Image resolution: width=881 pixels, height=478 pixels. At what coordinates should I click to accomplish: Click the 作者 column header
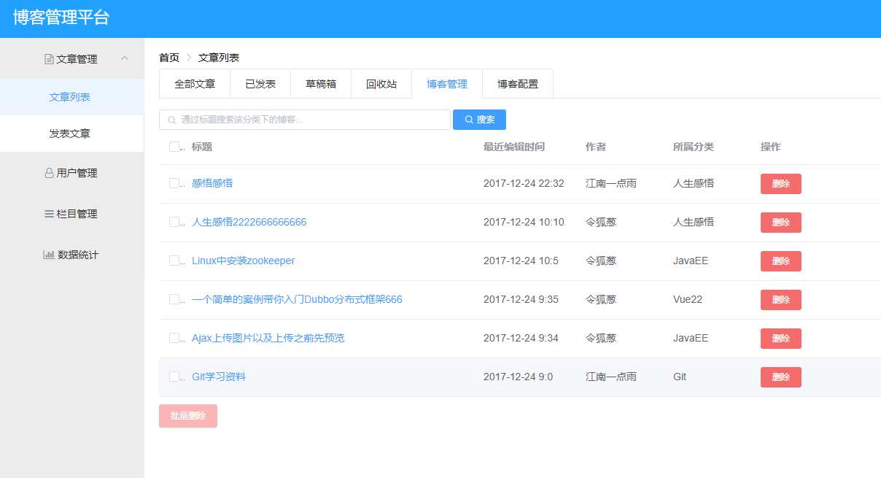coord(596,147)
